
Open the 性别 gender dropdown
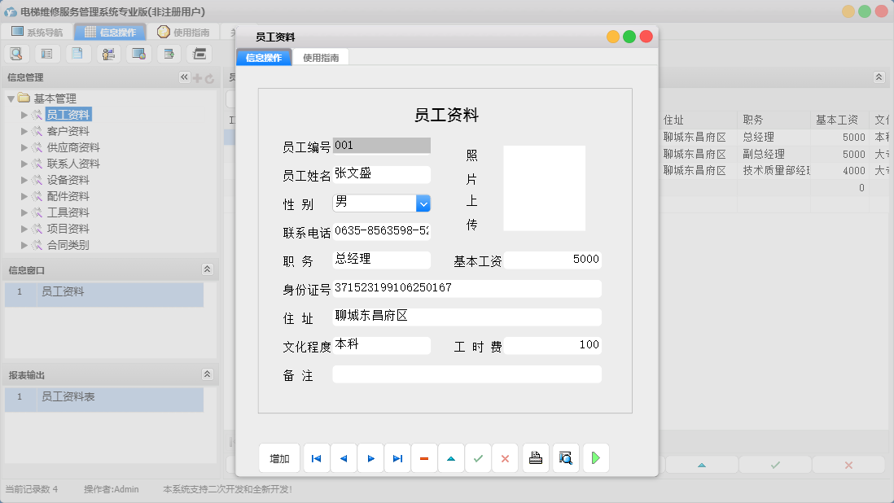[x=423, y=203]
